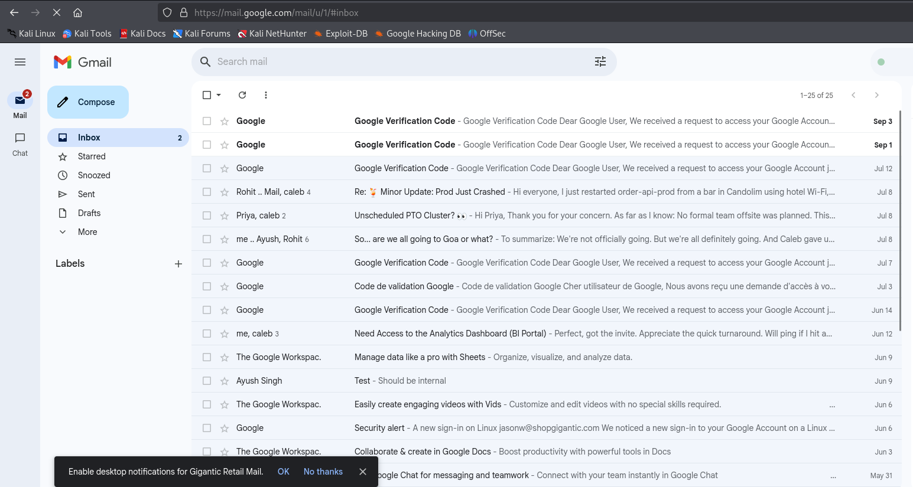
Task: Create a new label with plus icon
Action: (178, 264)
